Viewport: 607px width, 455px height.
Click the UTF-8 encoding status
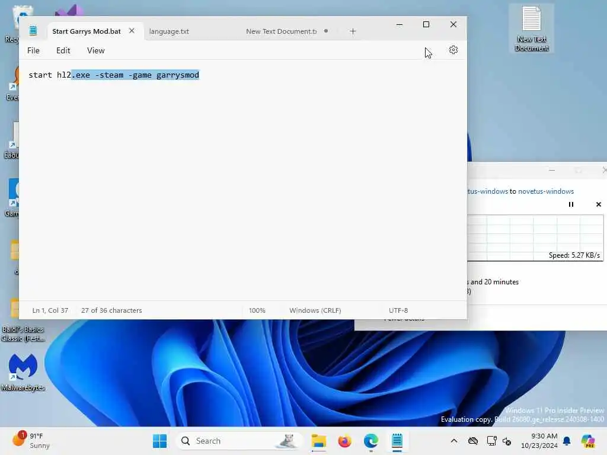[x=398, y=310]
